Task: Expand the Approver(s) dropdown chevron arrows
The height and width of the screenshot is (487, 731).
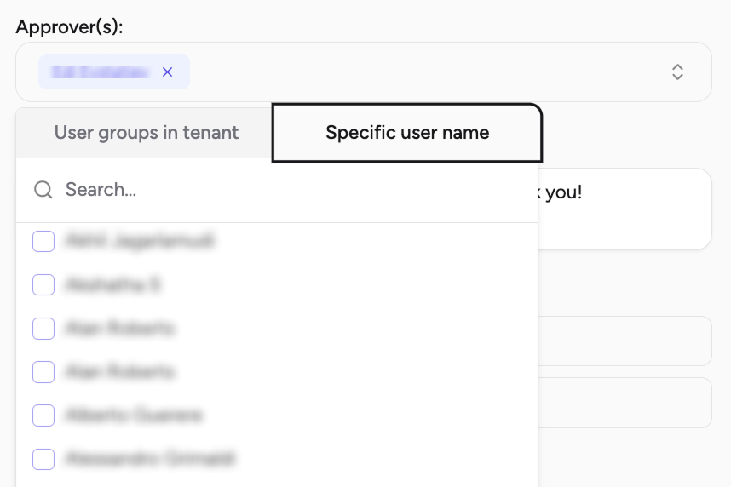Action: (677, 72)
